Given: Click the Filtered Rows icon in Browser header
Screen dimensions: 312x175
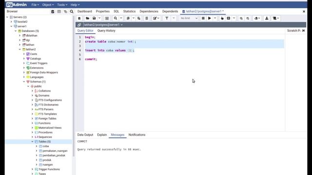Looking at the screenshot, I should point(65,12).
